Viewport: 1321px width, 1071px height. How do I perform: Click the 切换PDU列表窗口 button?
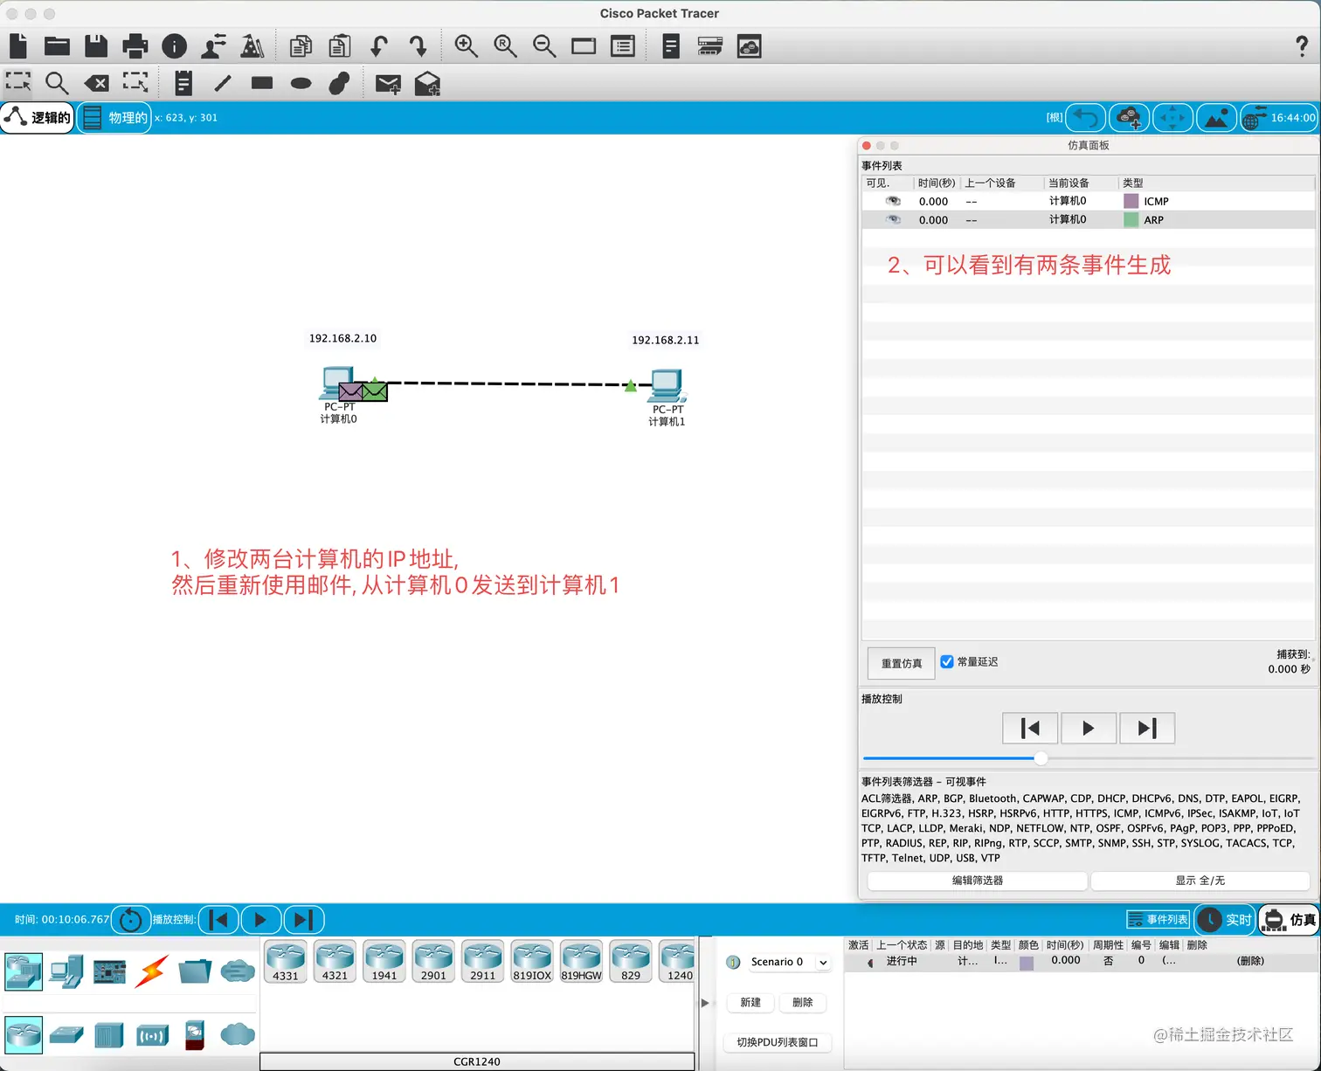coord(778,1042)
